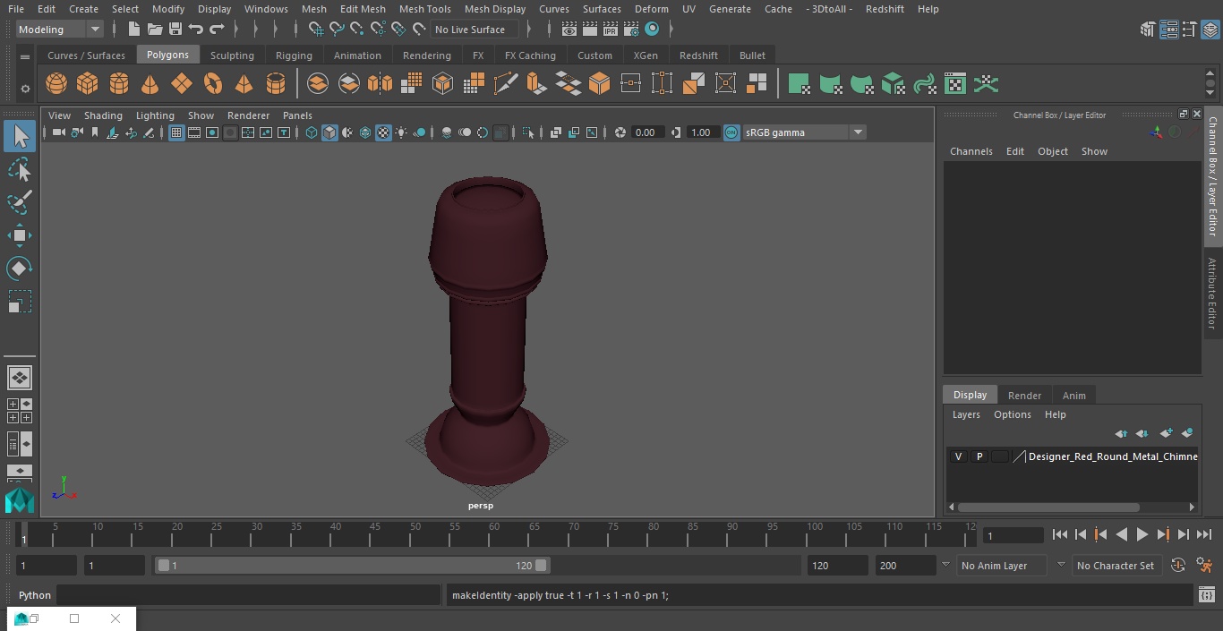Click the time range slider bar
1223x631 pixels.
352,566
